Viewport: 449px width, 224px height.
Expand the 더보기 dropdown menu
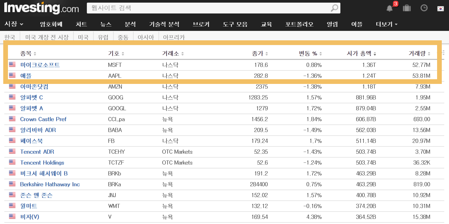pos(387,24)
